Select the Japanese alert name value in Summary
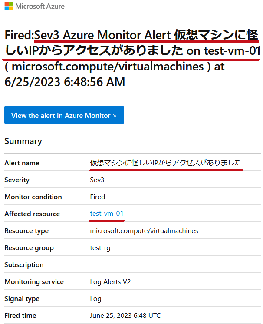The width and height of the screenshot is (263, 324). tap(166, 163)
